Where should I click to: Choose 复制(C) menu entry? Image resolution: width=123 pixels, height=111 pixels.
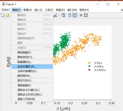(x=32, y=29)
